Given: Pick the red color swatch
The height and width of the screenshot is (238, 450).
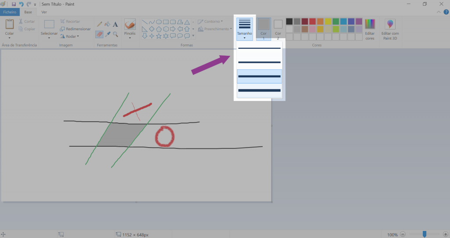Looking at the screenshot, I should coord(312,22).
